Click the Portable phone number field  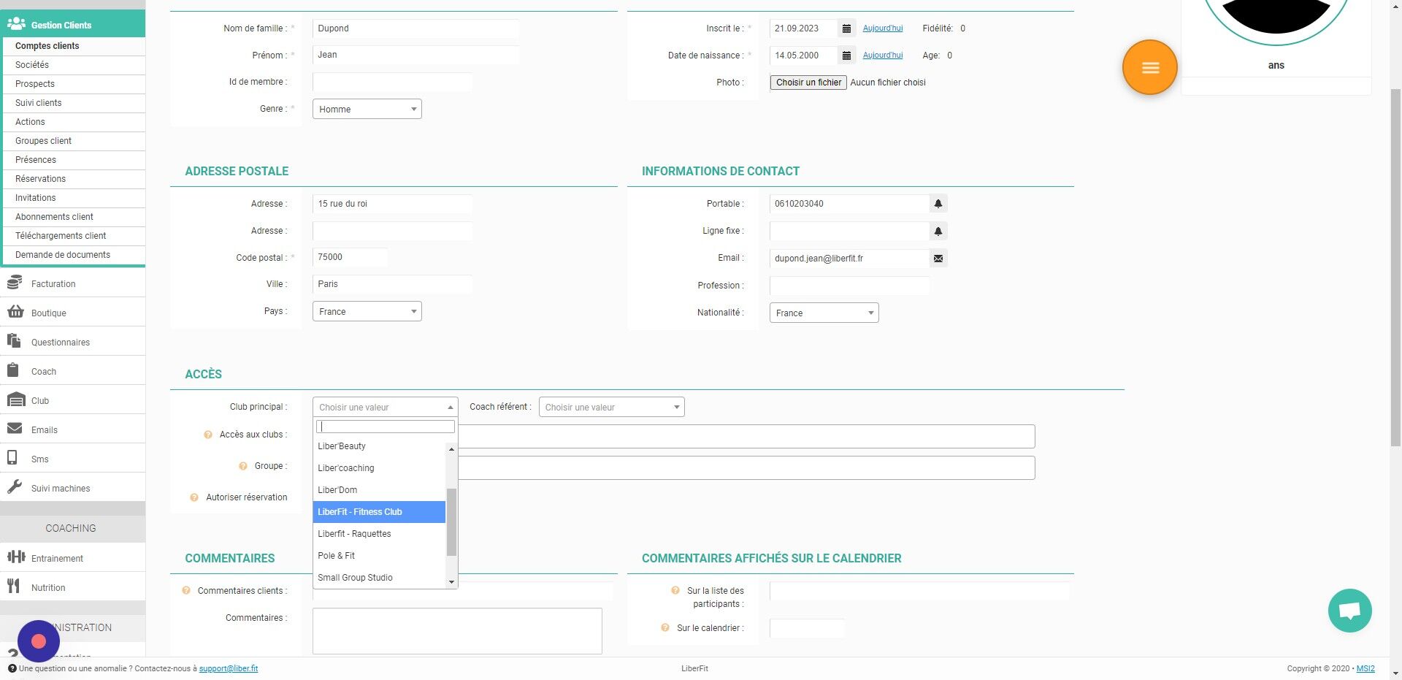point(849,204)
